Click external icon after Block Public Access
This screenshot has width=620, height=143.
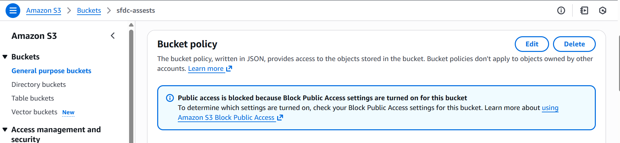pyautogui.click(x=280, y=118)
